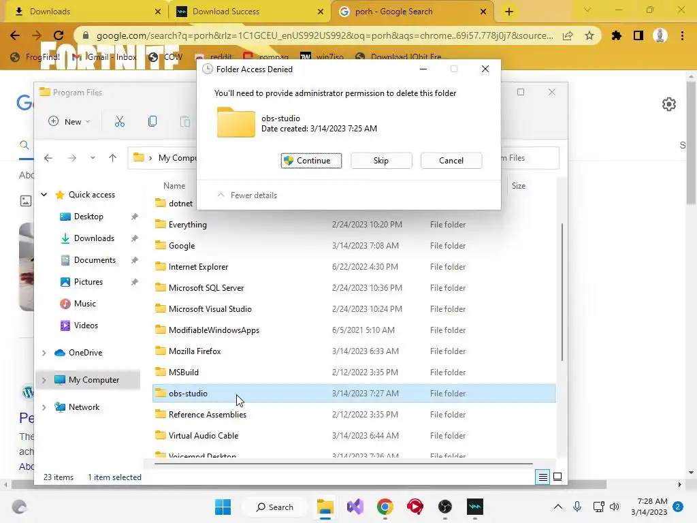Screen dimensions: 697x523
Task: Open Desktop in Quick access
Action: point(88,217)
